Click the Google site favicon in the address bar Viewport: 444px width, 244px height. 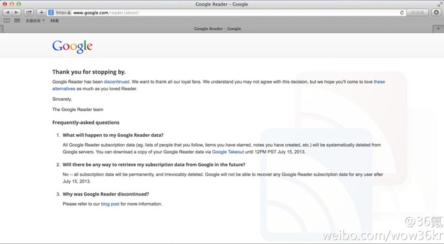pos(51,12)
